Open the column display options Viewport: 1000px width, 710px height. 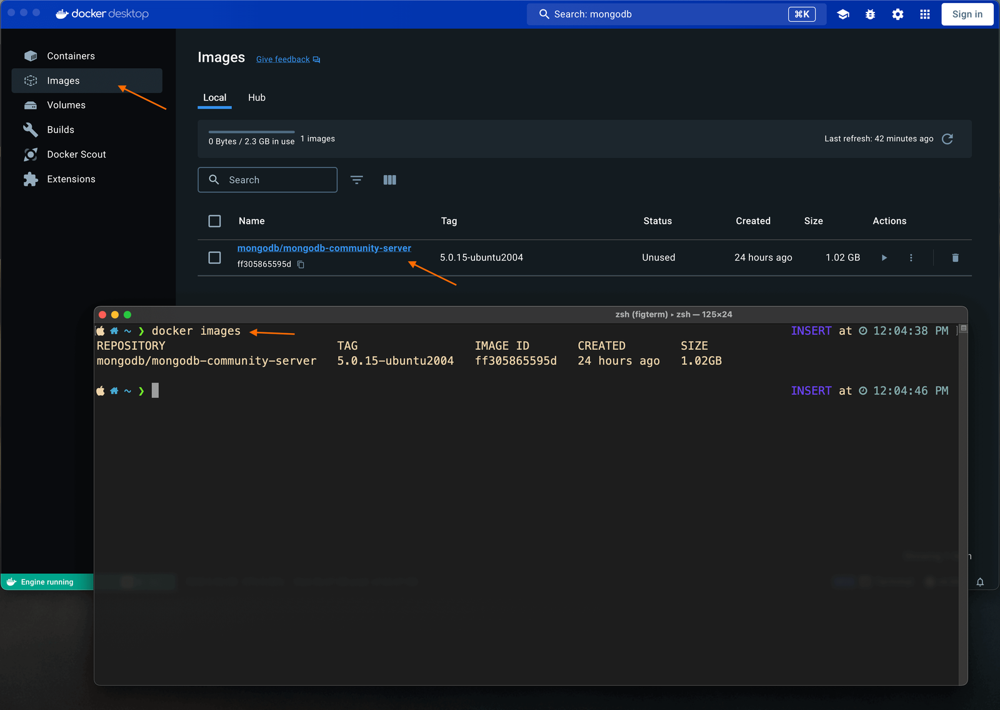click(389, 179)
